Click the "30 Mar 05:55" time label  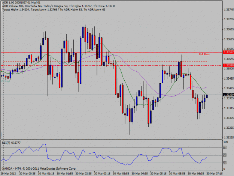(177, 173)
